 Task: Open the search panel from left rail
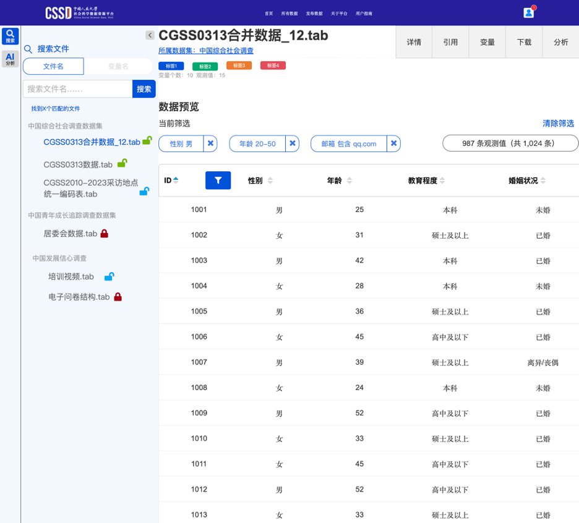(10, 36)
